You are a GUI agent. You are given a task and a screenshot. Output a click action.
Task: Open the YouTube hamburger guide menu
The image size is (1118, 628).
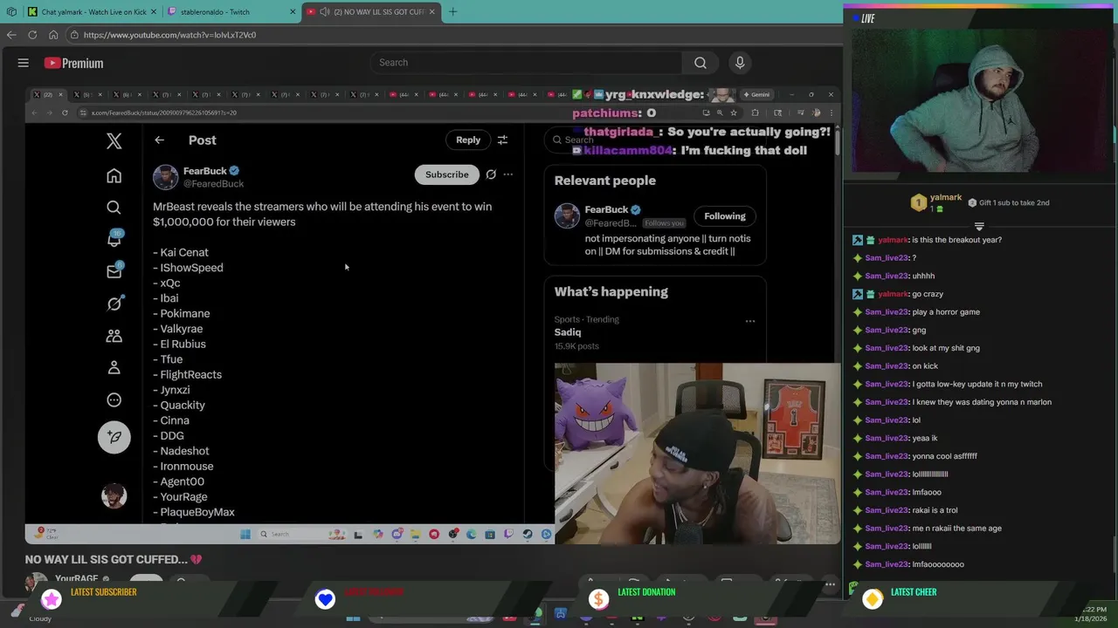coord(24,63)
